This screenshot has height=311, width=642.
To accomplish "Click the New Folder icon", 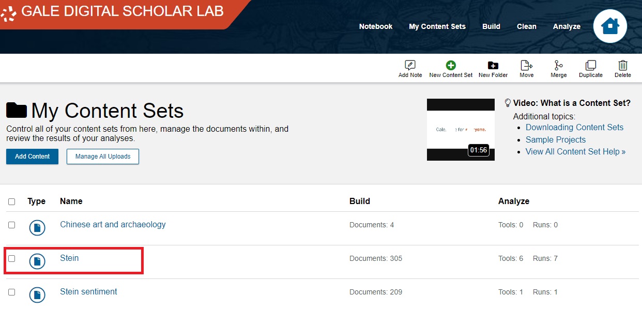I will tap(493, 66).
